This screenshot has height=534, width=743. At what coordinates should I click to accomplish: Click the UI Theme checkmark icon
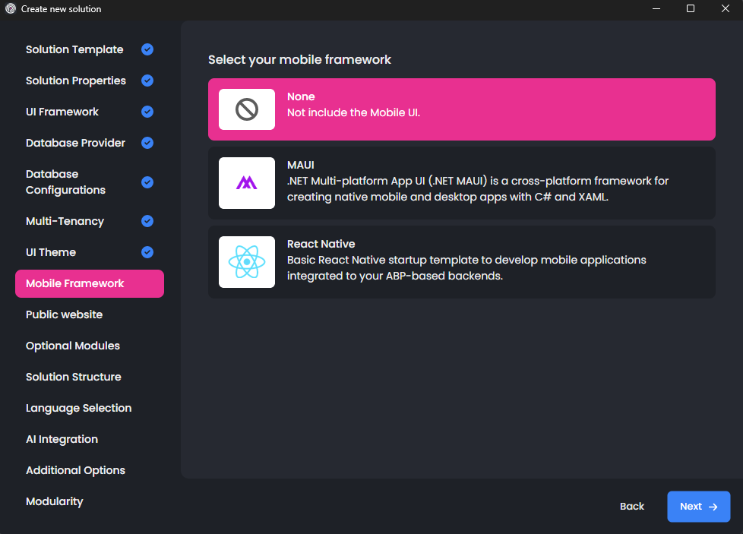pos(147,252)
